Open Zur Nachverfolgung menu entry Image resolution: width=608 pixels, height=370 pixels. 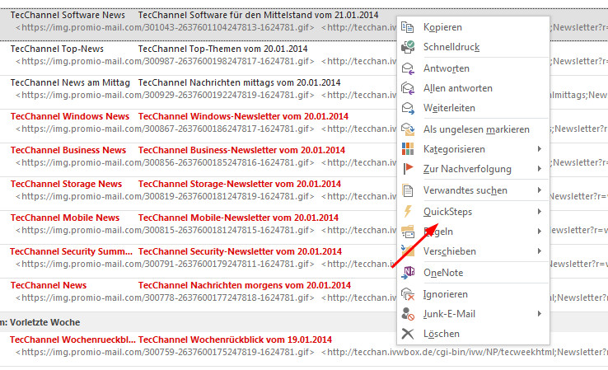click(473, 169)
